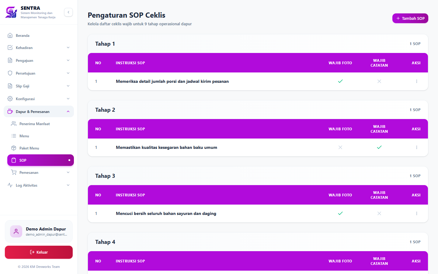Expand the Slip Gaji submenu
The height and width of the screenshot is (274, 438).
click(x=39, y=86)
